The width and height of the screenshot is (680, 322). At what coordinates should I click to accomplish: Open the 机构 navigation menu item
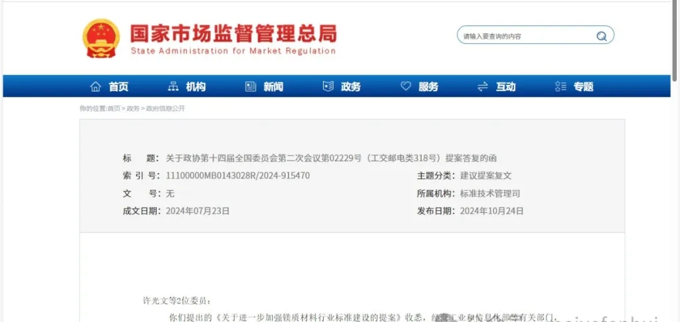click(196, 87)
